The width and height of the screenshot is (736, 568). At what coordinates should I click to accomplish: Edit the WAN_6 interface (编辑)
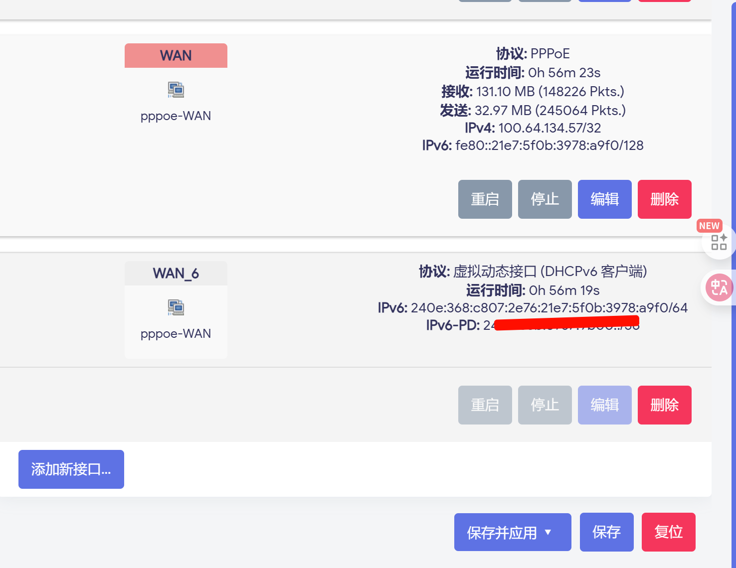[x=604, y=405]
